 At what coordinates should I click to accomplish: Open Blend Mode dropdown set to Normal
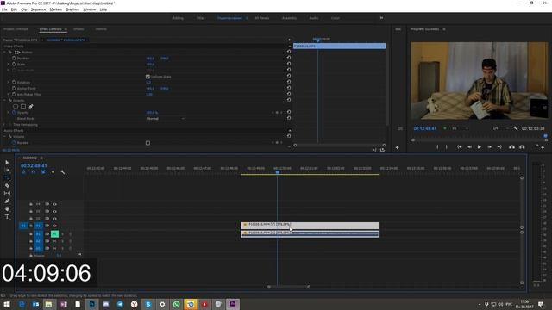click(x=166, y=119)
